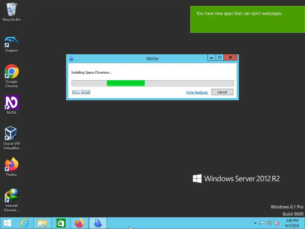Open Firefox from the taskbar
The width and height of the screenshot is (305, 229).
point(79,223)
